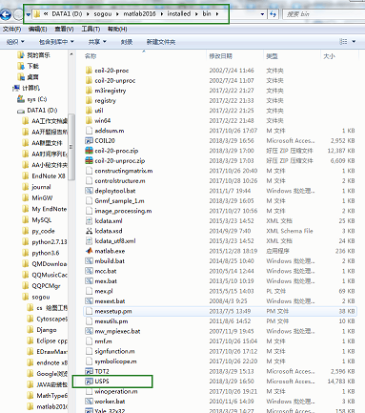Open the 组织 dropdown in the toolbar

(x=15, y=42)
